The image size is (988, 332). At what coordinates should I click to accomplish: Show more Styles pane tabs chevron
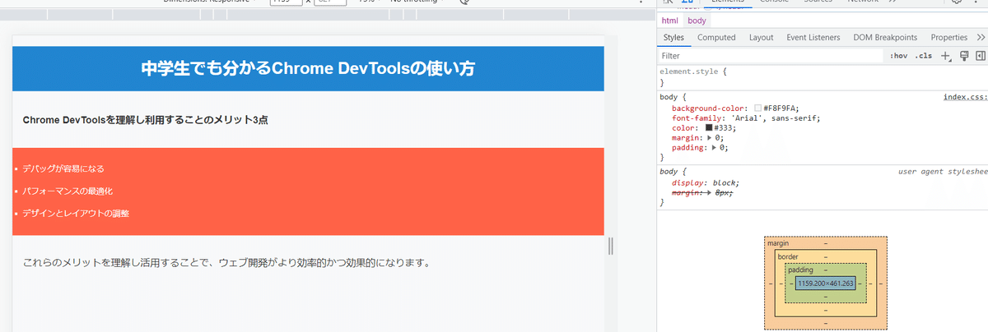tap(980, 38)
